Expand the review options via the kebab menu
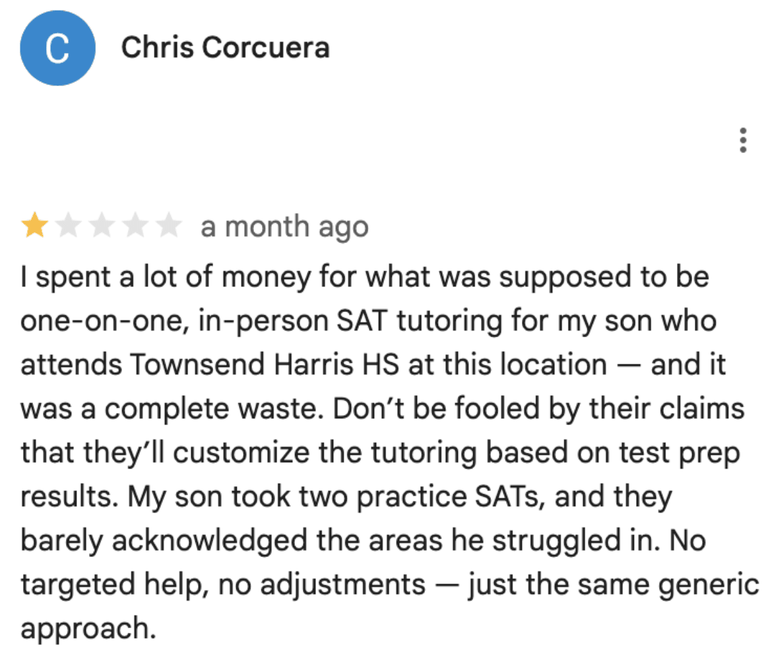768x652 pixels. pyautogui.click(x=744, y=141)
